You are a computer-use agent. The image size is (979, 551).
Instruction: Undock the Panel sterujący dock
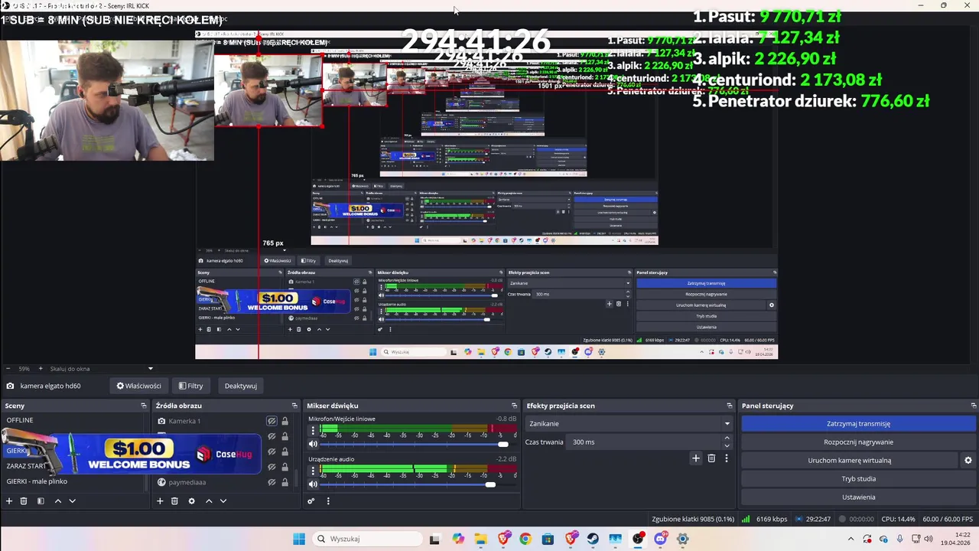[x=973, y=406]
